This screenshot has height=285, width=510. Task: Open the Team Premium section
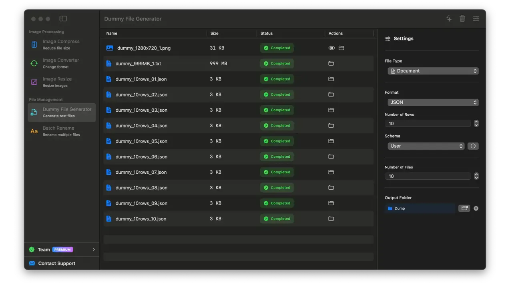click(x=62, y=249)
